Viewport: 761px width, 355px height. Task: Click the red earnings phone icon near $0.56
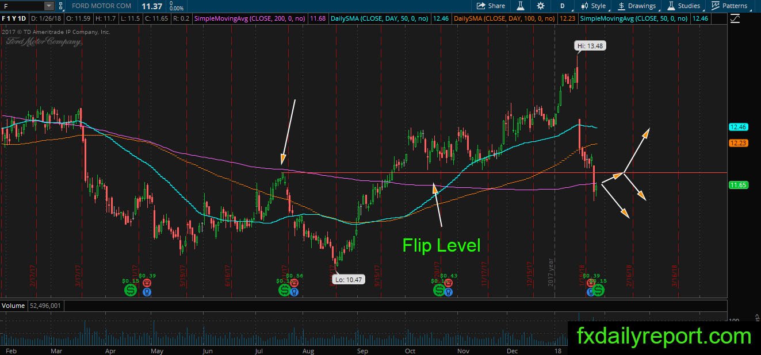[x=295, y=283]
